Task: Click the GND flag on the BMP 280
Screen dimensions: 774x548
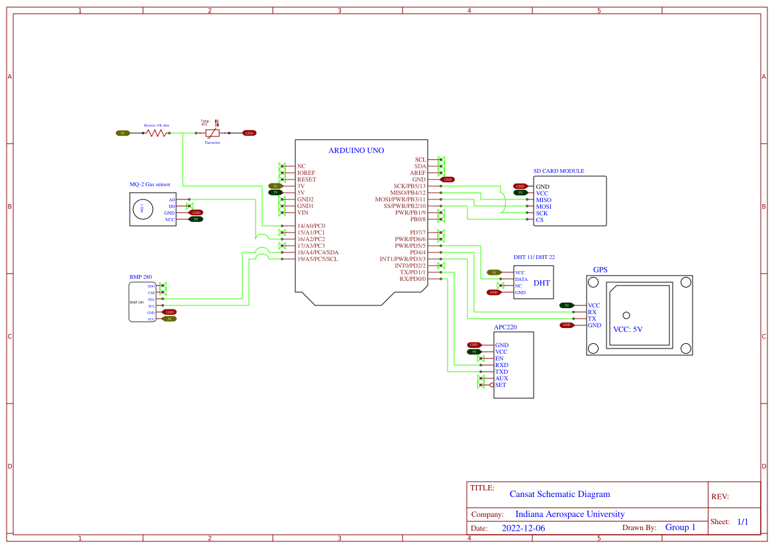Action: click(169, 312)
